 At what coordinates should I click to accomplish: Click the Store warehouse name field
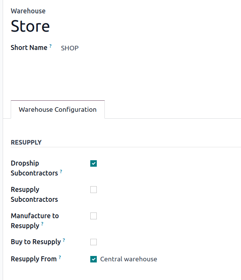tap(30, 26)
